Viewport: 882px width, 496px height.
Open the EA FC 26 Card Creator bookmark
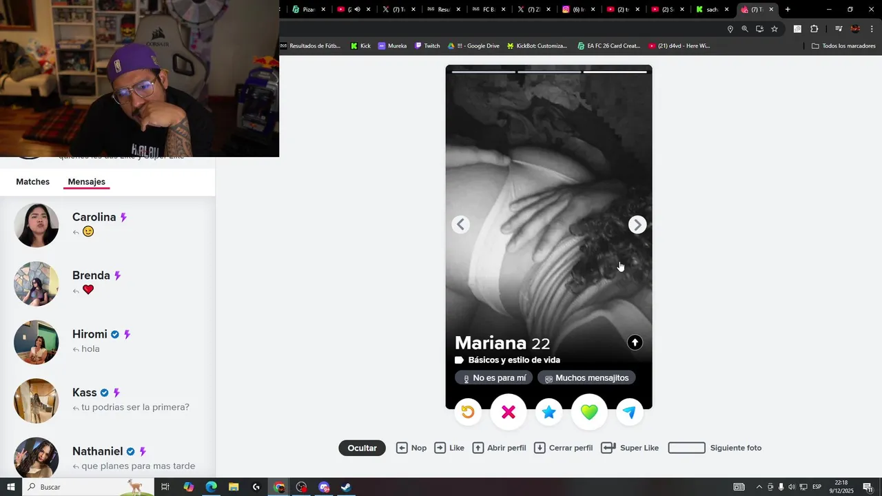pos(609,46)
